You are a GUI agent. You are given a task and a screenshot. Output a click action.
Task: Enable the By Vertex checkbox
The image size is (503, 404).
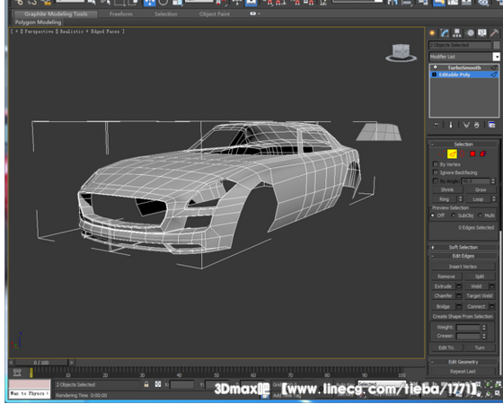436,164
